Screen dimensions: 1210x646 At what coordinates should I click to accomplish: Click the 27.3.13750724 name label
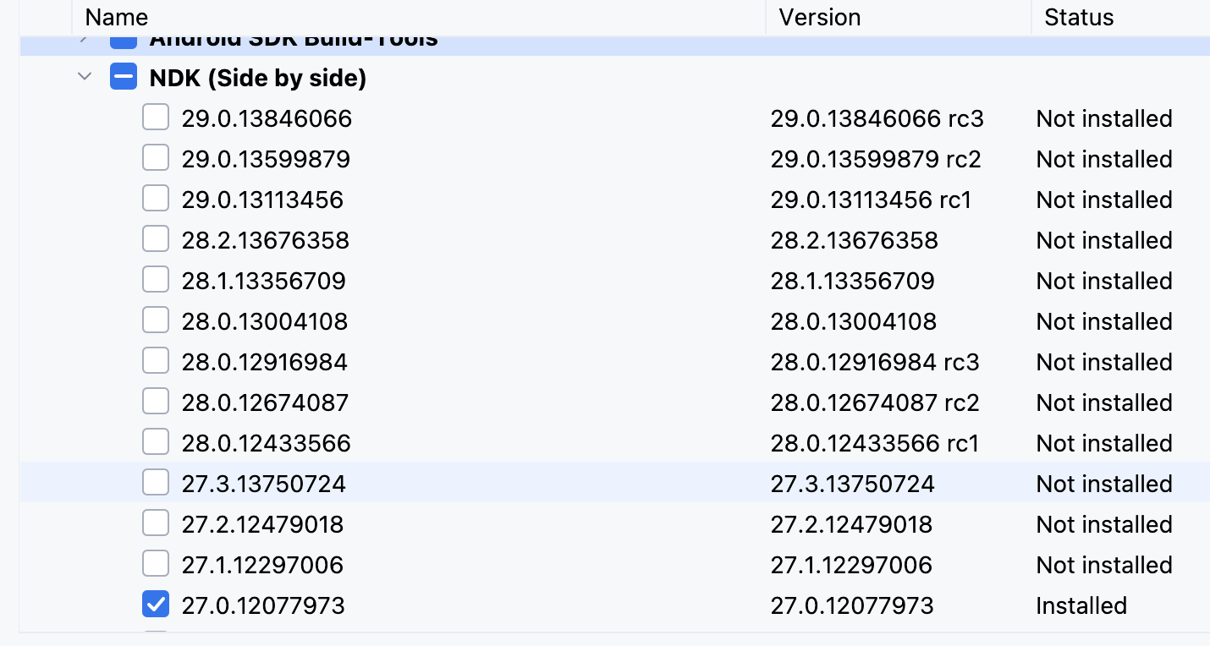click(x=264, y=484)
